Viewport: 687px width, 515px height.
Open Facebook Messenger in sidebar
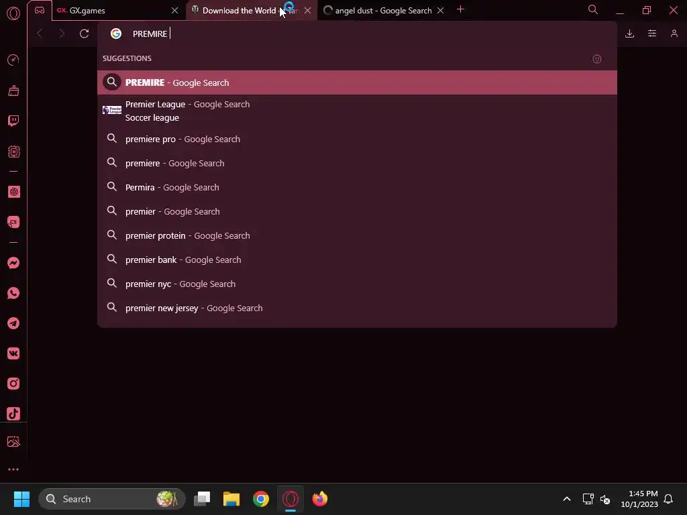pyautogui.click(x=13, y=263)
